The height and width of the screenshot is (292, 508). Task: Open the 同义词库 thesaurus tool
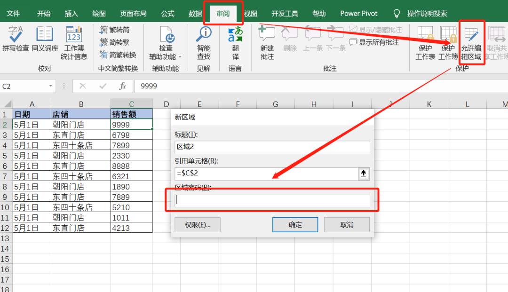pos(44,42)
